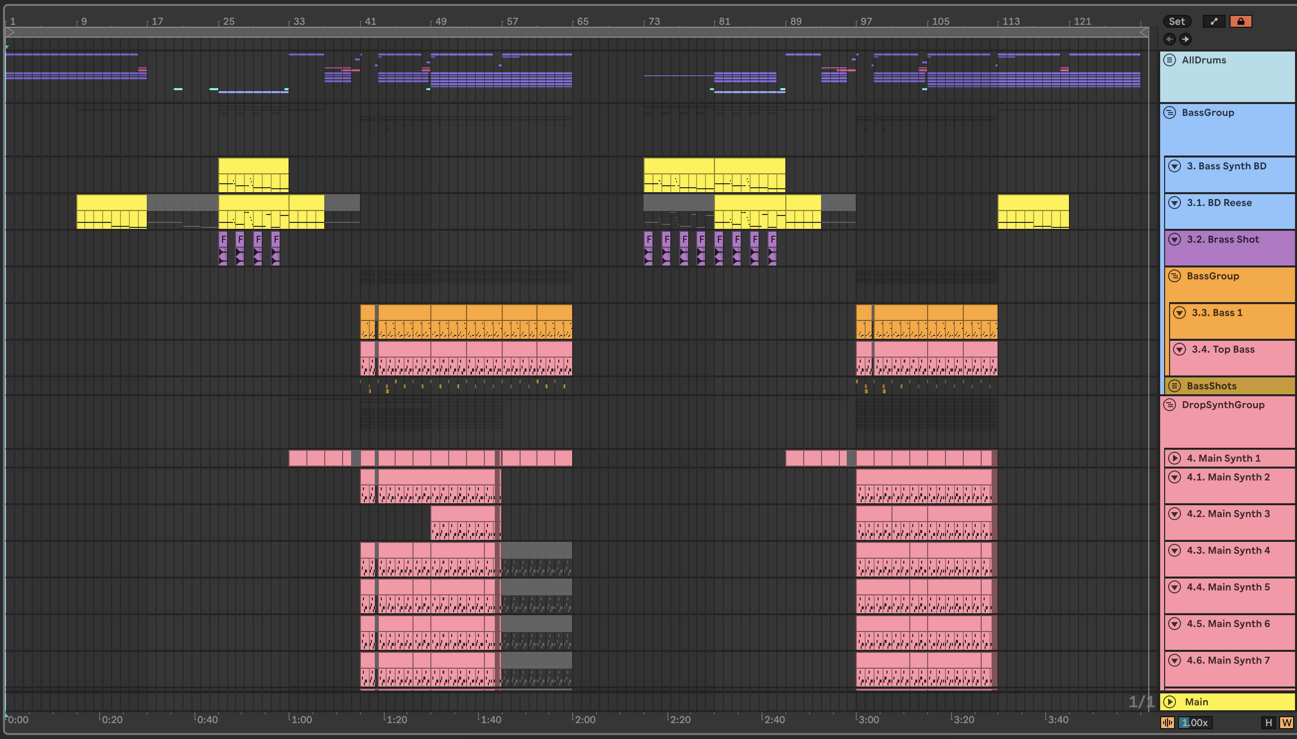The image size is (1297, 739).
Task: Unfold the yellow Main track
Action: (1170, 701)
